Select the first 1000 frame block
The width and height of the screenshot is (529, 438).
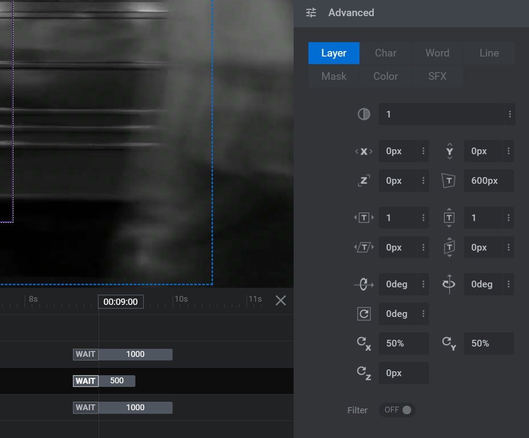coord(136,354)
